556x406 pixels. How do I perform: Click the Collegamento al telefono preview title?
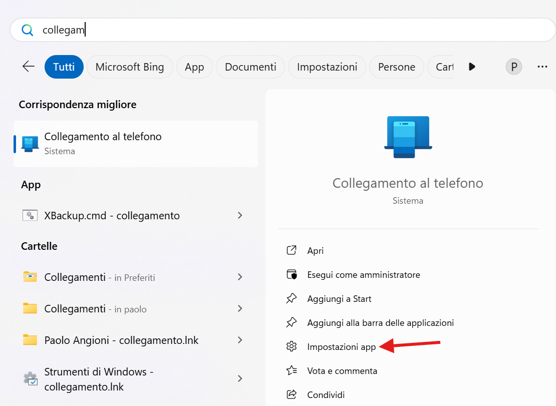pyautogui.click(x=408, y=183)
